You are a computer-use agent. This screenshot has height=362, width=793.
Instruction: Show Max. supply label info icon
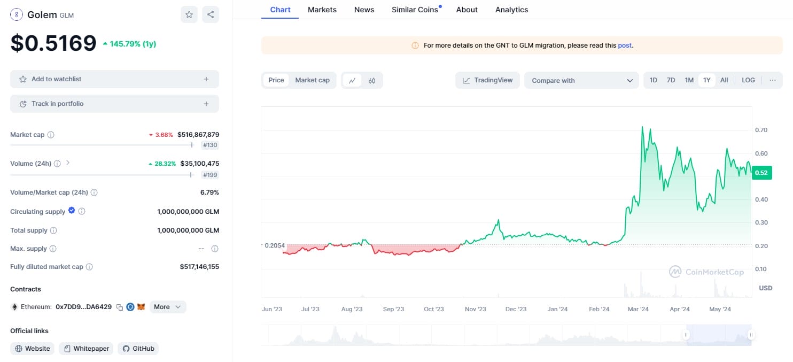(53, 249)
